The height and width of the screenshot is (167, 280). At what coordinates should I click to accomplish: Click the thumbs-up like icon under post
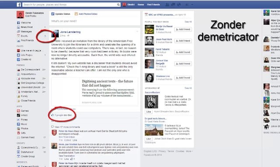(52, 115)
